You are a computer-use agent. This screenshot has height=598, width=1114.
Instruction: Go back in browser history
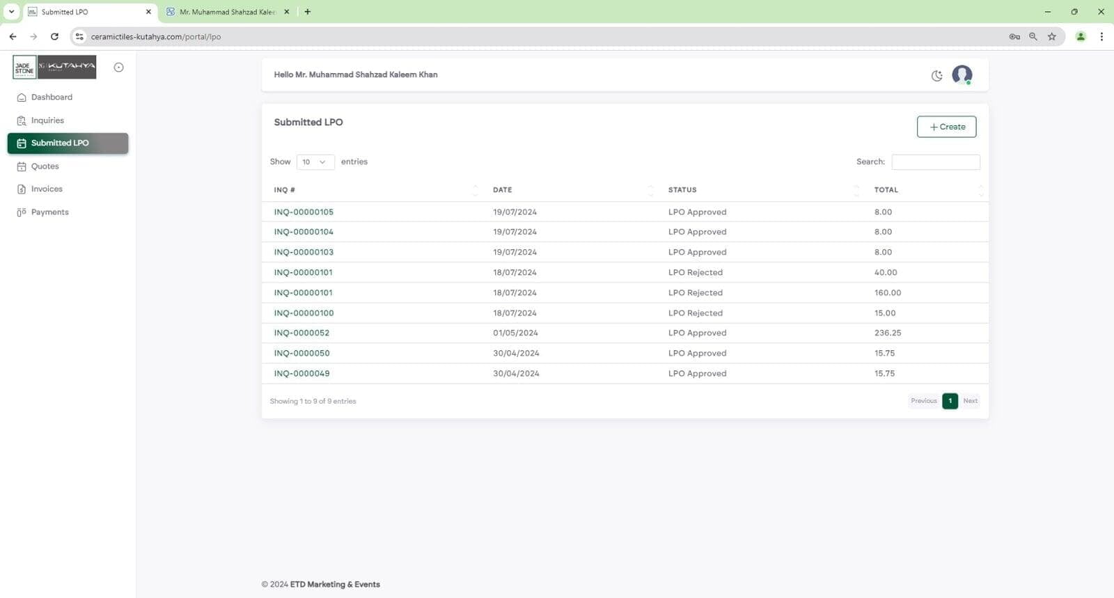coord(13,37)
